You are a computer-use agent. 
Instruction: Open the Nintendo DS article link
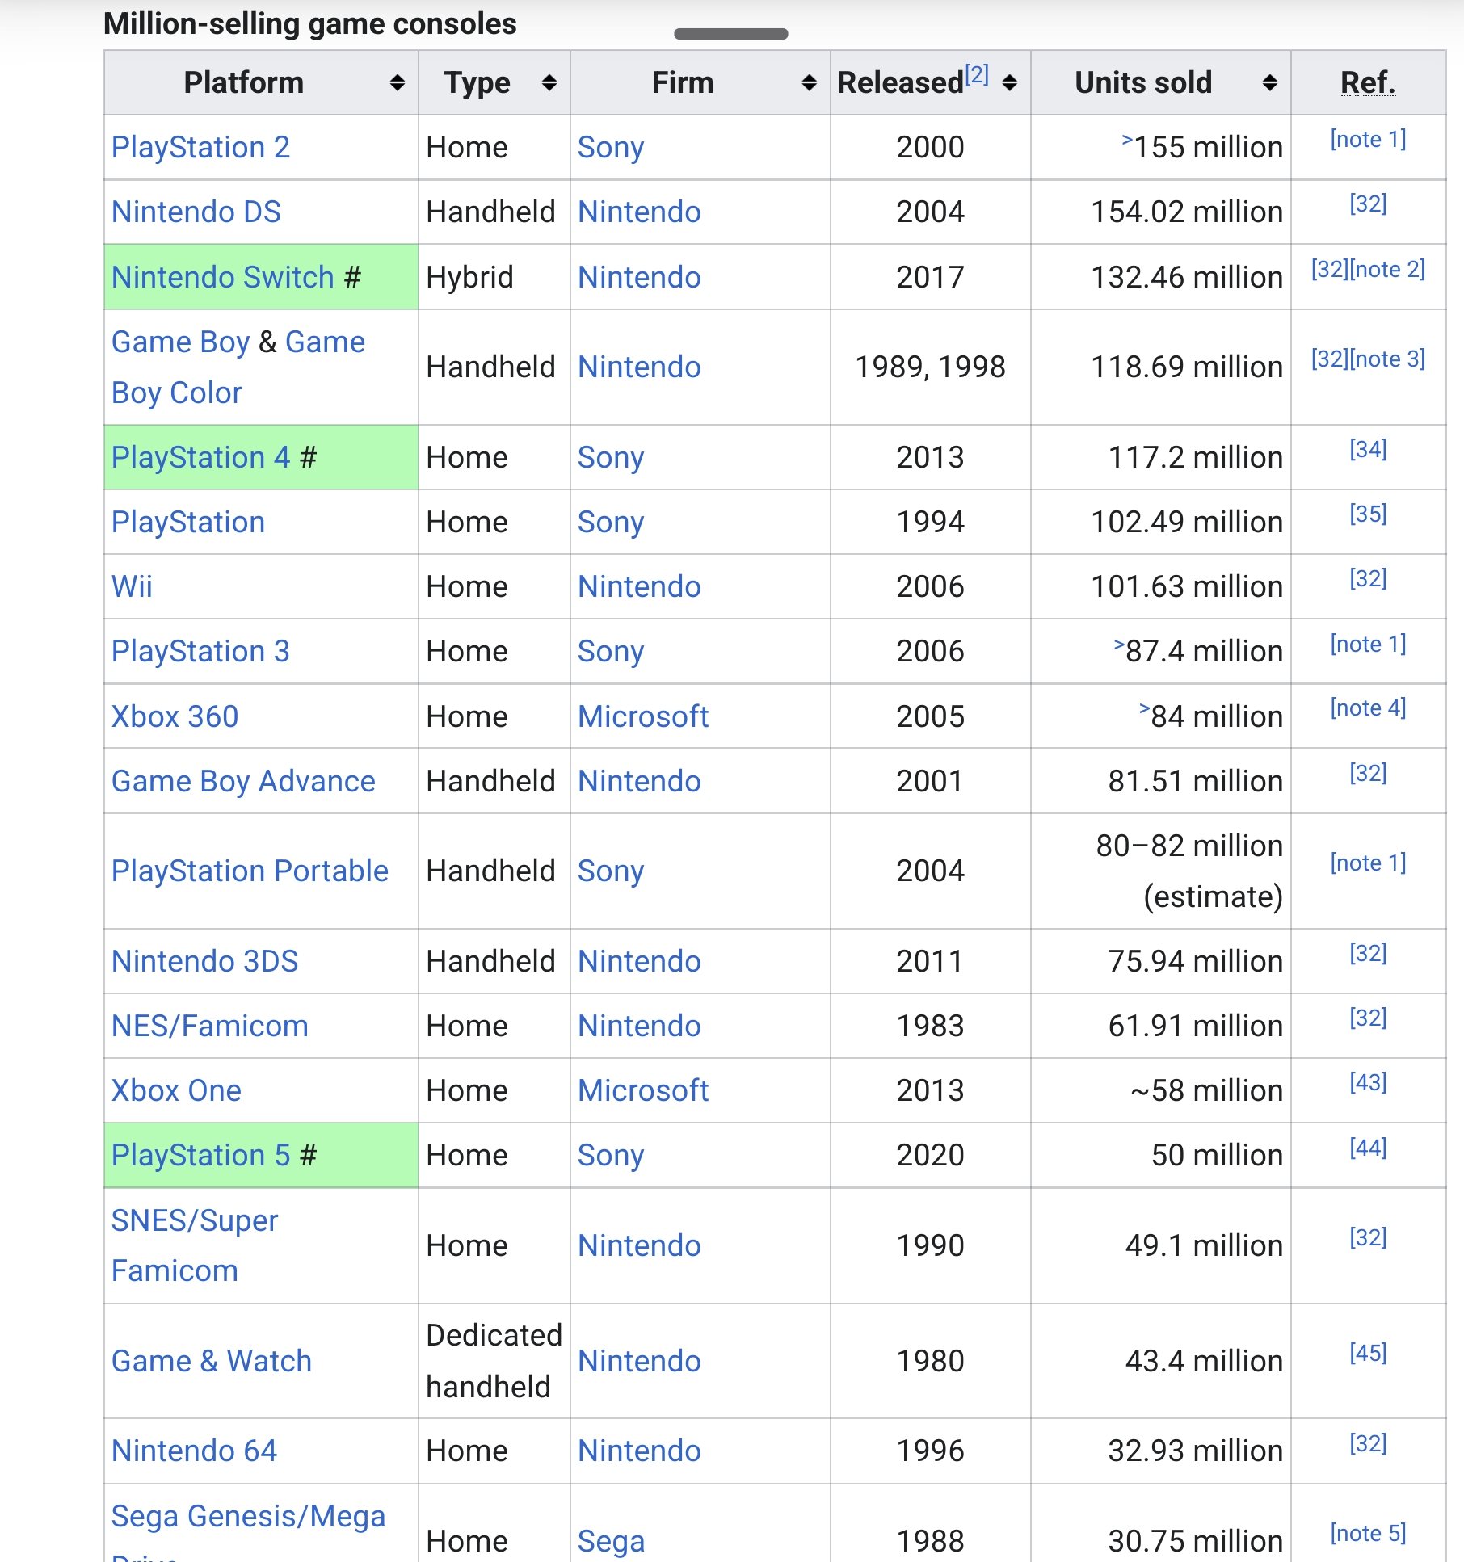196,212
